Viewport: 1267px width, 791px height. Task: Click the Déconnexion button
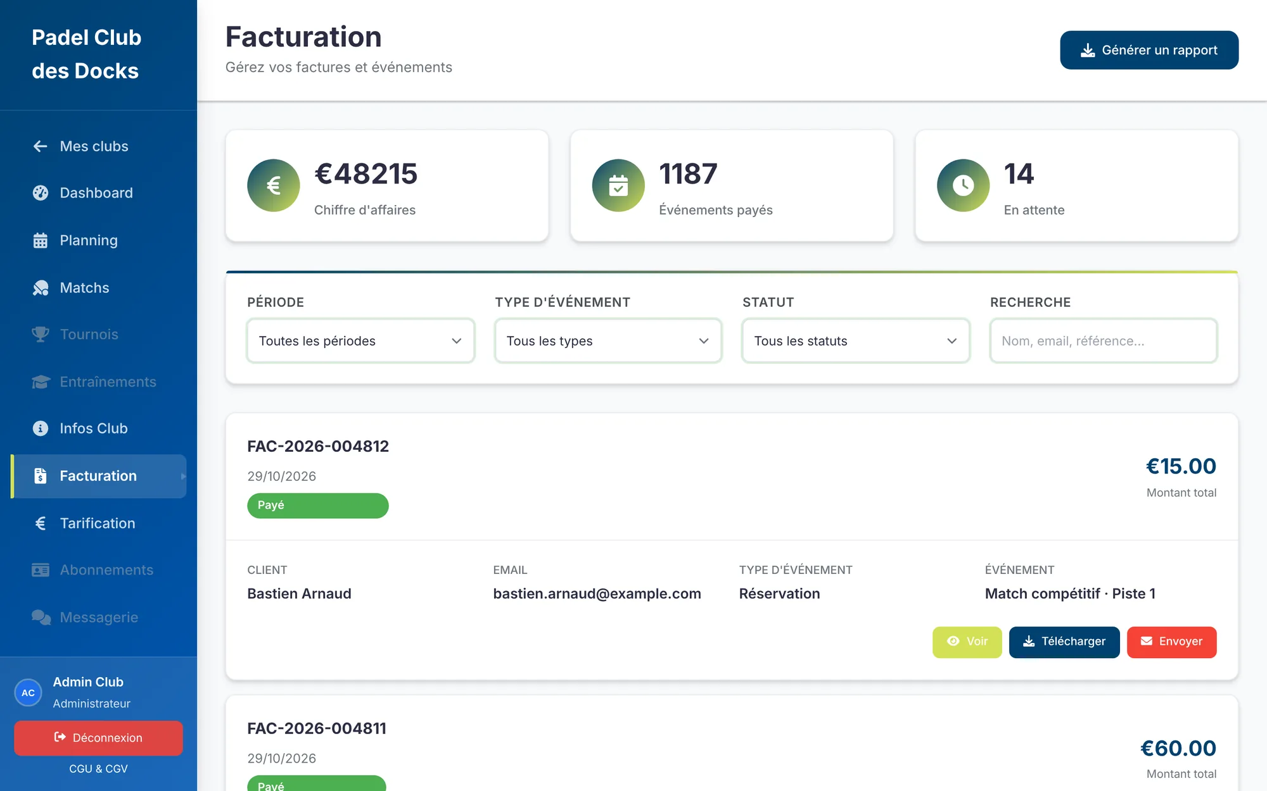(98, 738)
